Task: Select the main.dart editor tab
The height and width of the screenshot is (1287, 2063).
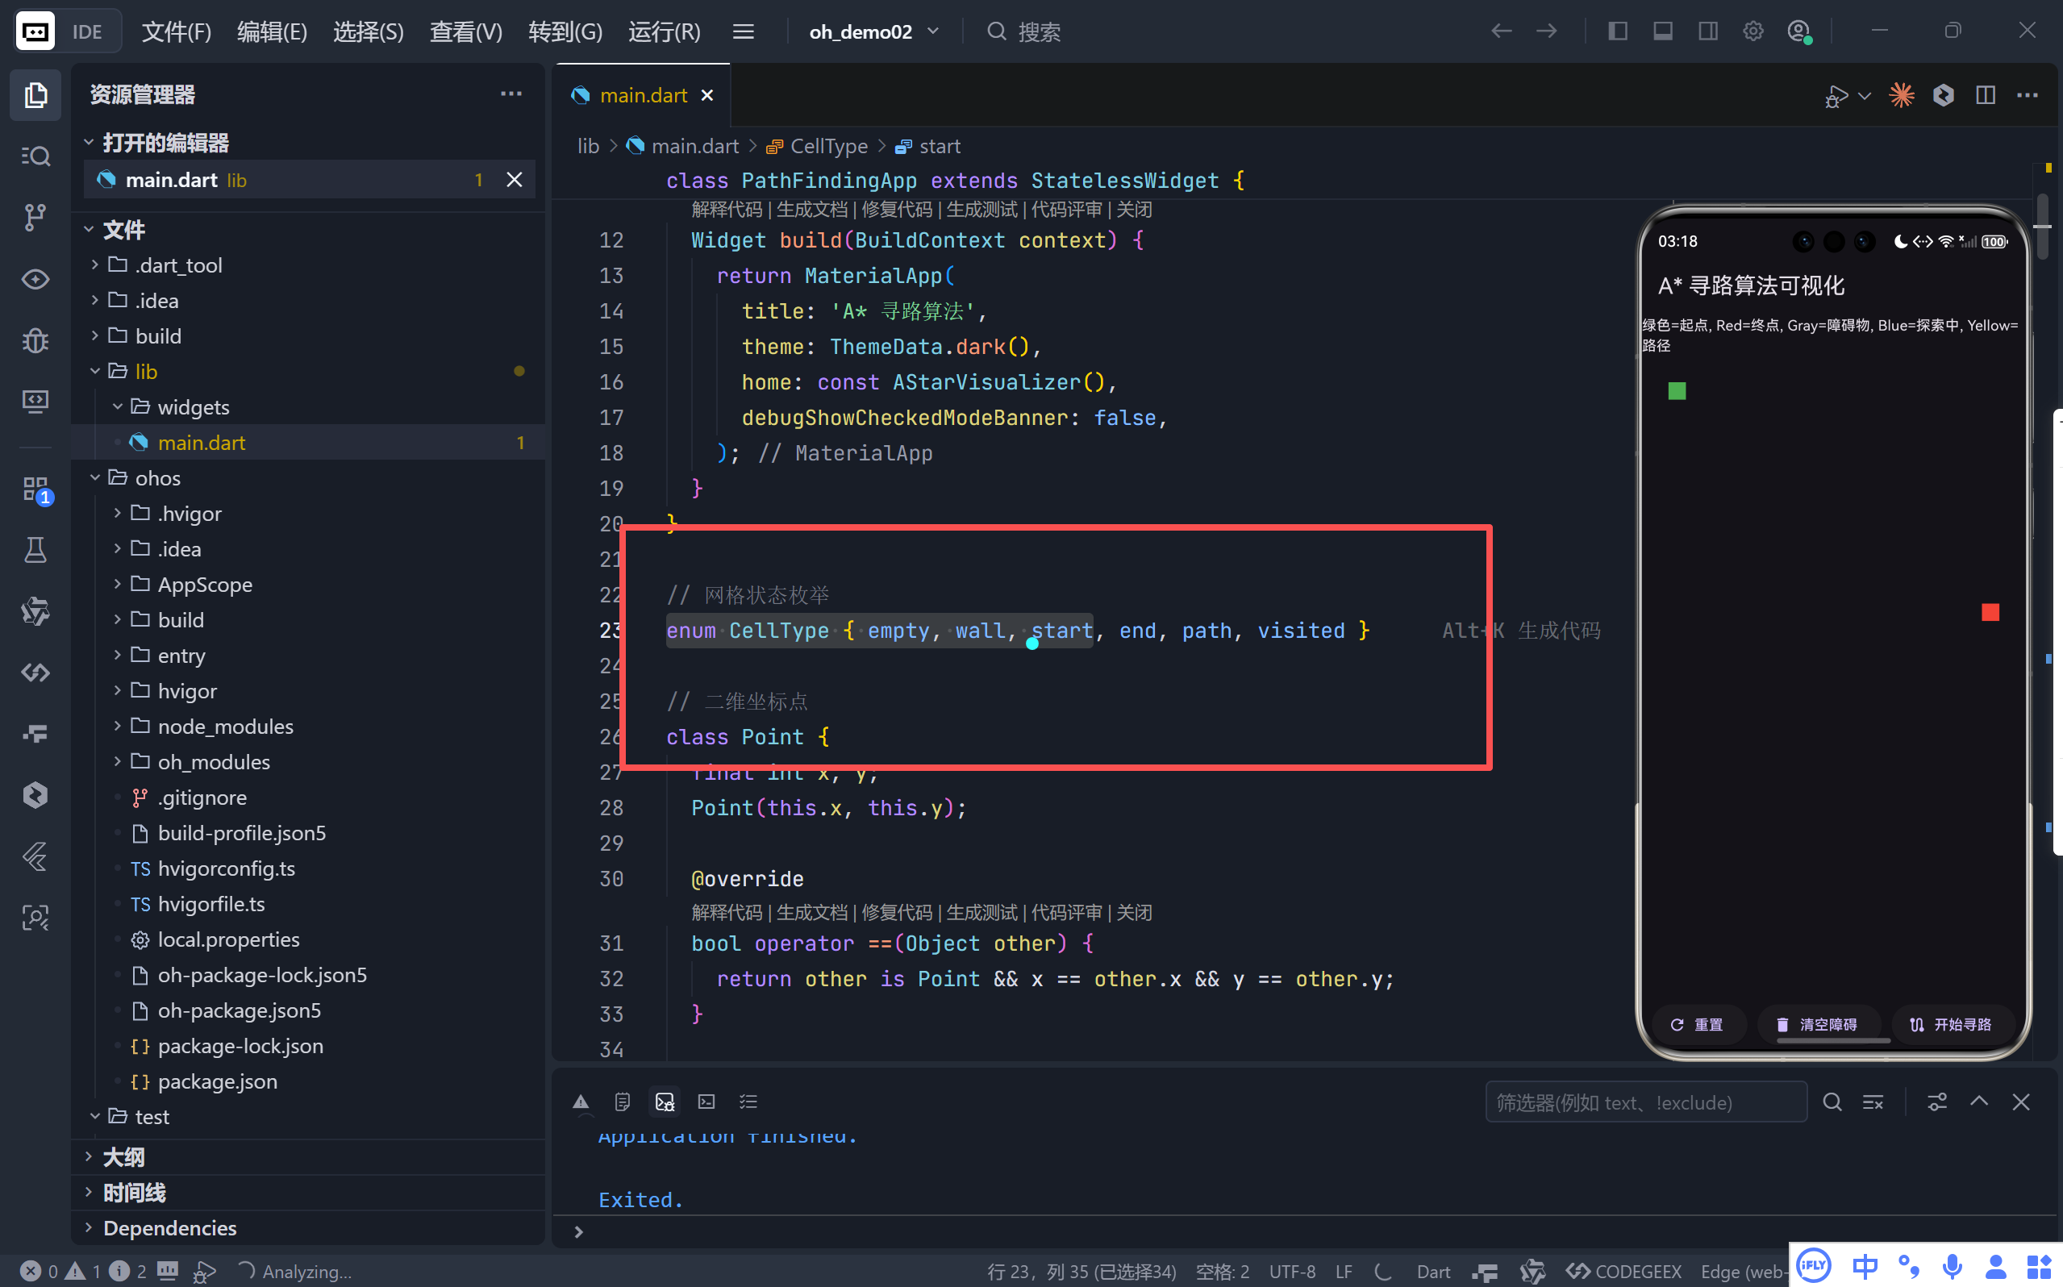Action: 643,95
